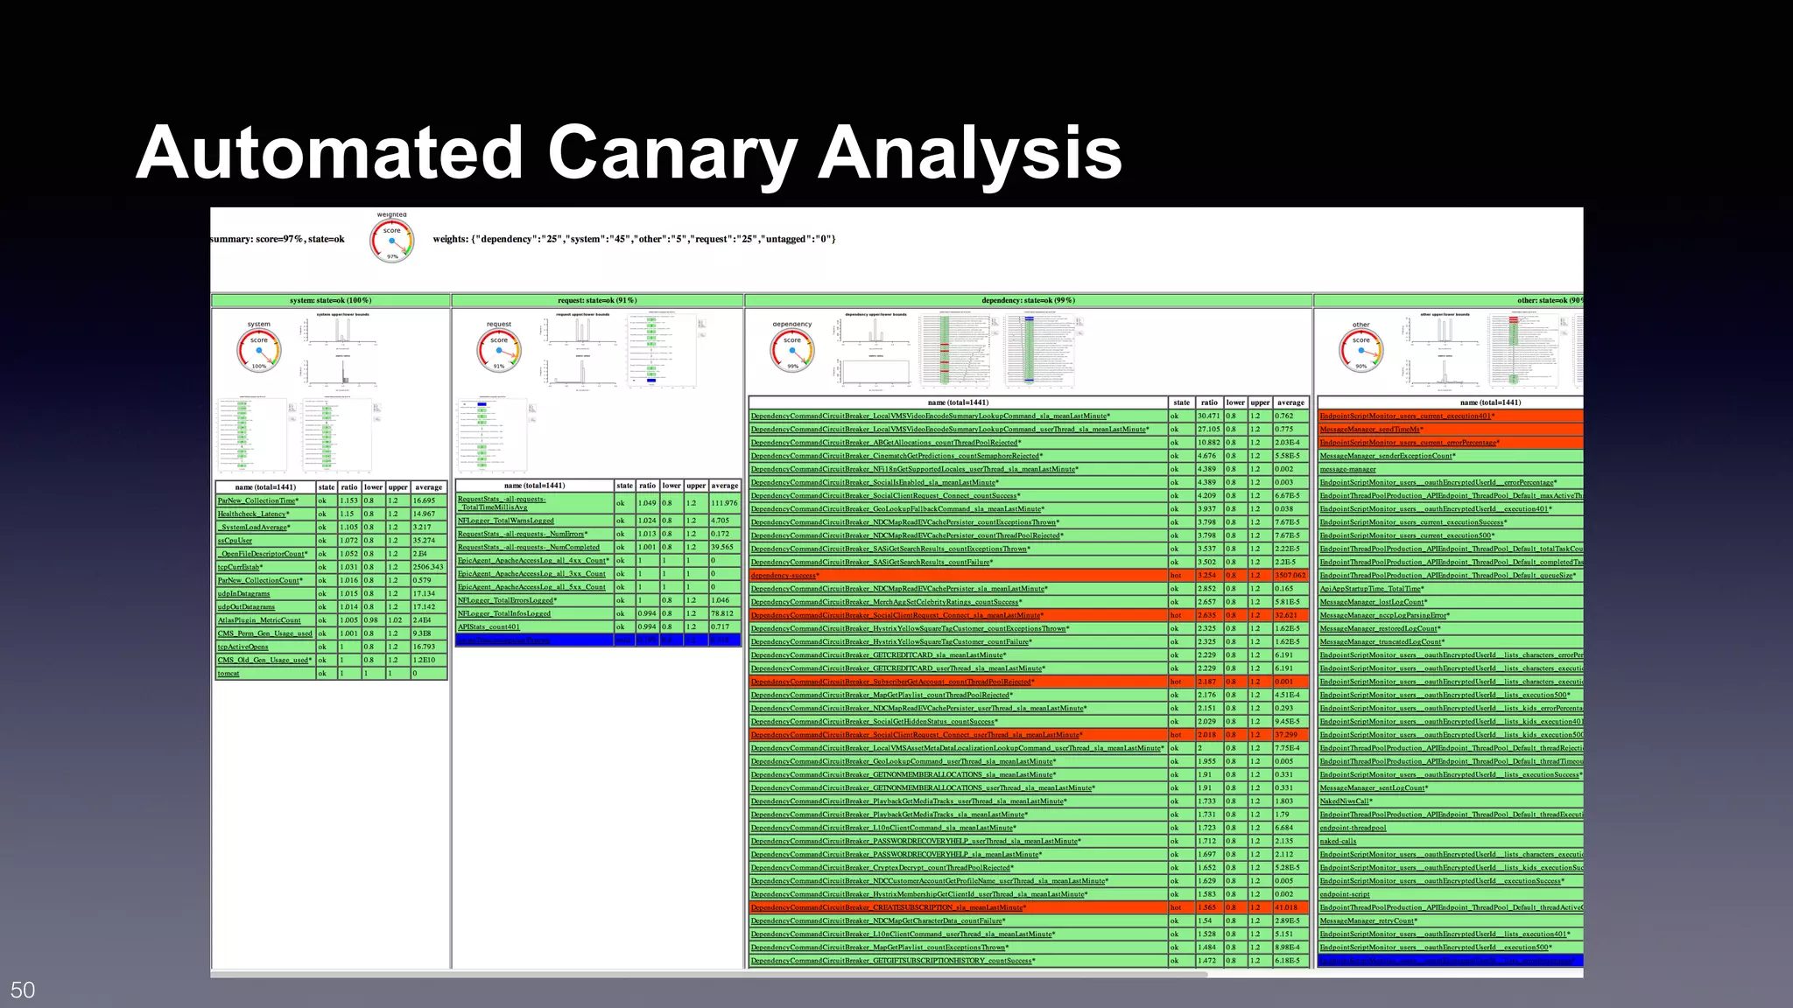This screenshot has height=1008, width=1793.
Task: Open the ssCpuUser metric link
Action: (235, 541)
